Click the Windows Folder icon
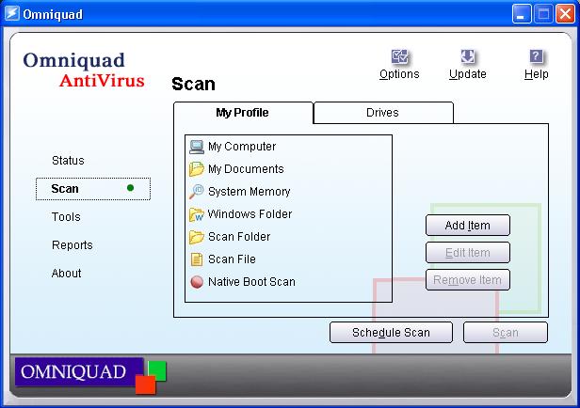The height and width of the screenshot is (408, 580). tap(197, 214)
